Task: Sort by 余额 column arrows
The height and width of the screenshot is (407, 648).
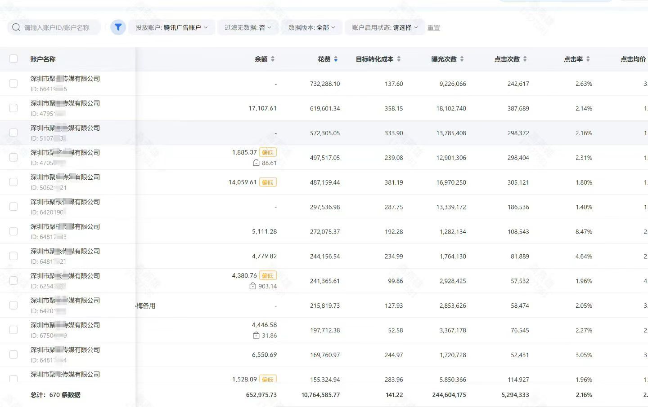Action: click(x=273, y=59)
